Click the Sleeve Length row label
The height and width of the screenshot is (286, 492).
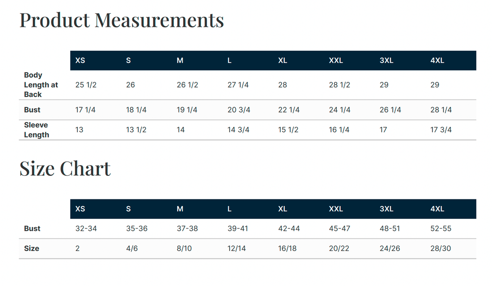point(37,130)
